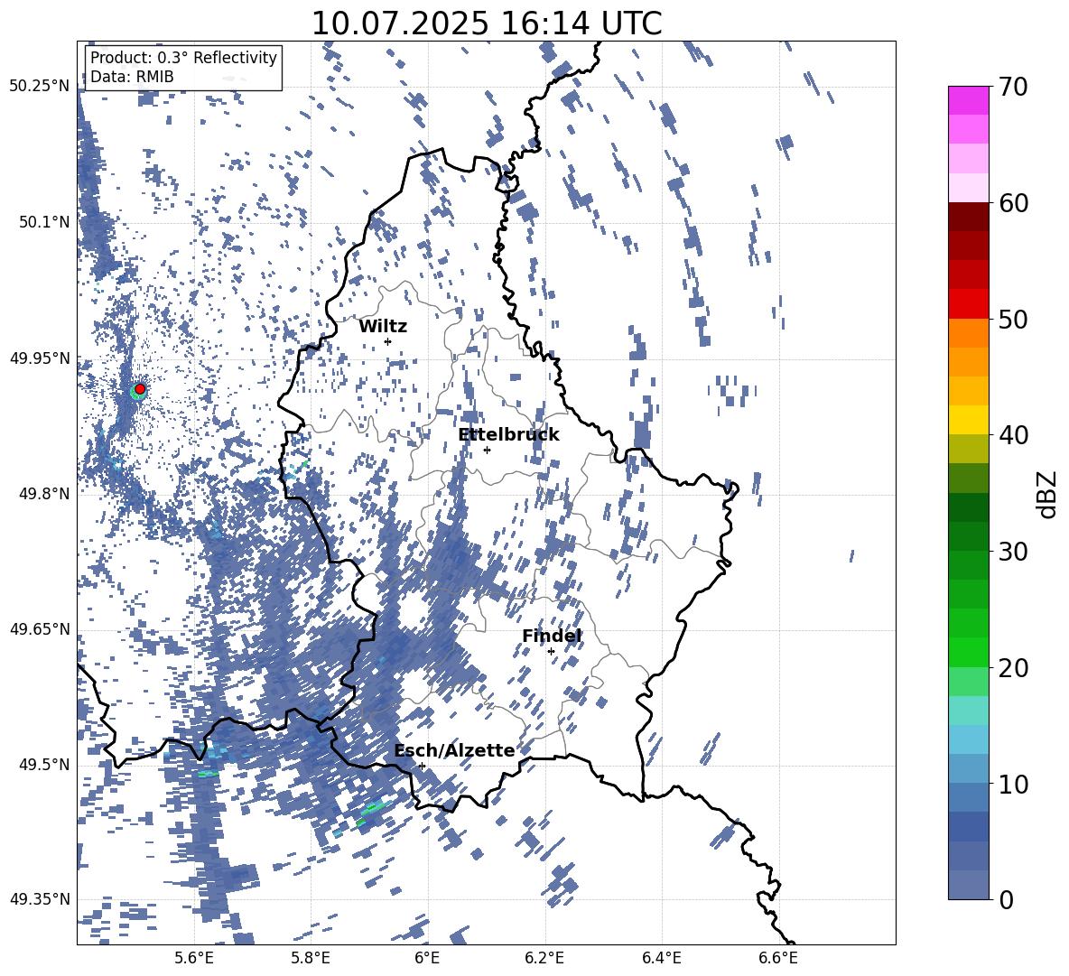The width and height of the screenshot is (1069, 976).
Task: Click the bright green swatch just above 20
Action: [x=968, y=652]
